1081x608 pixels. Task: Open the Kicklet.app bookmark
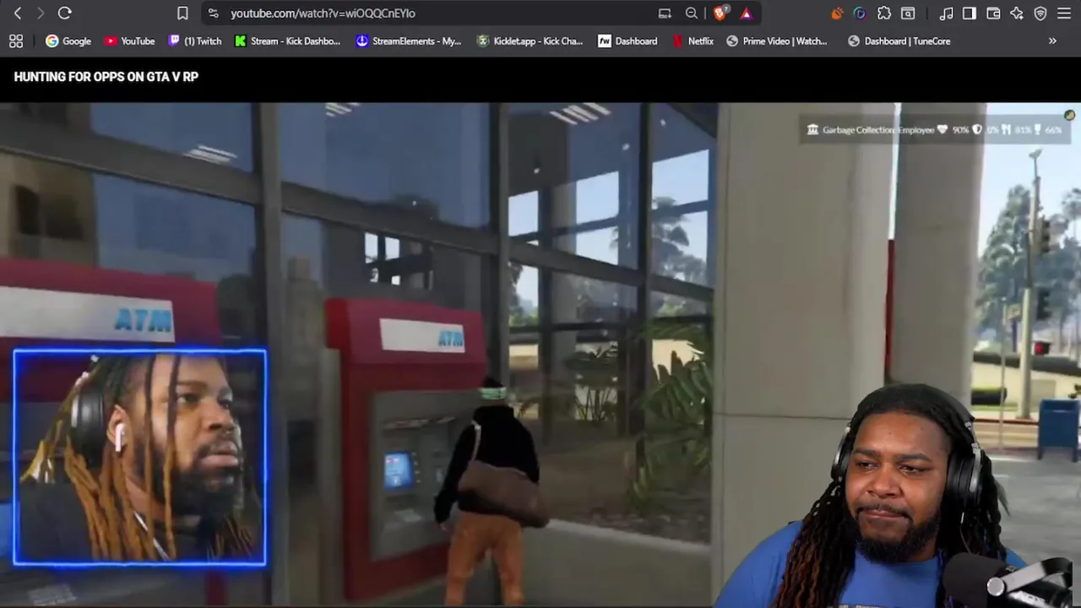pyautogui.click(x=530, y=41)
